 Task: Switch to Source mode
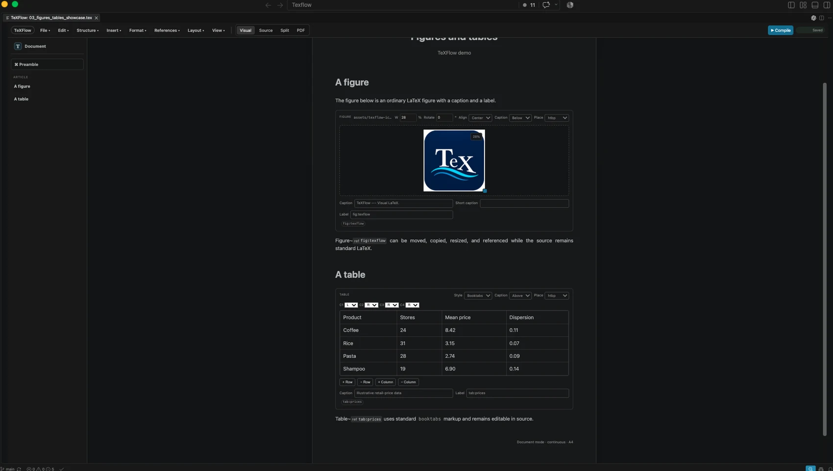click(x=266, y=30)
